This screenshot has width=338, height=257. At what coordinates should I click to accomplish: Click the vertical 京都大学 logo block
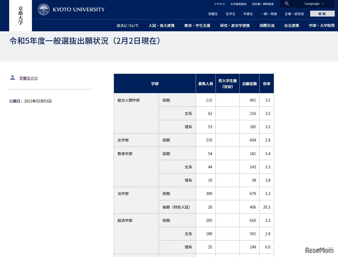[20, 15]
